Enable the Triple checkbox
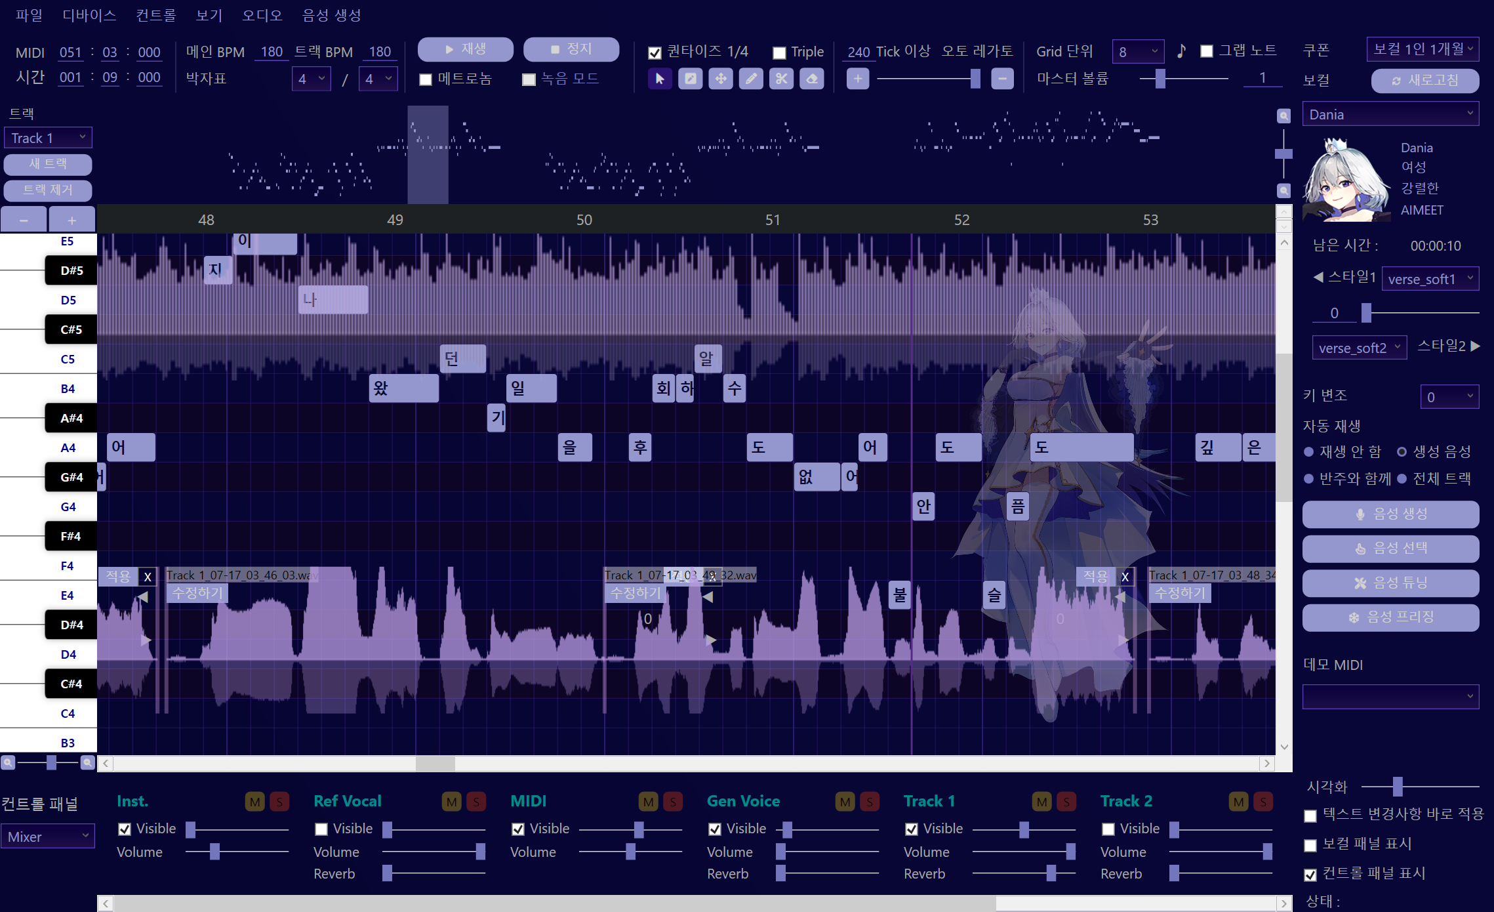Viewport: 1494px width, 912px height. pos(779,52)
